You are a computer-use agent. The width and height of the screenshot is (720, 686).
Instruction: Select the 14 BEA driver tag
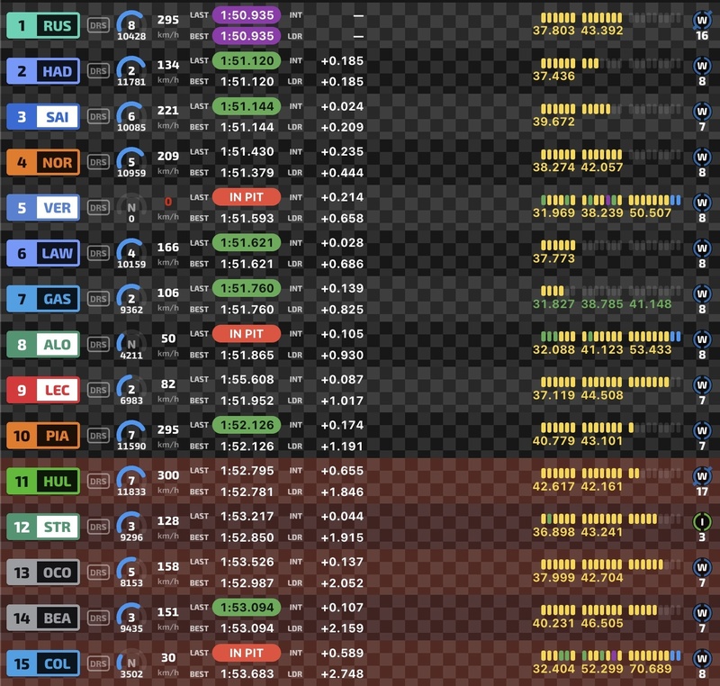(x=43, y=618)
